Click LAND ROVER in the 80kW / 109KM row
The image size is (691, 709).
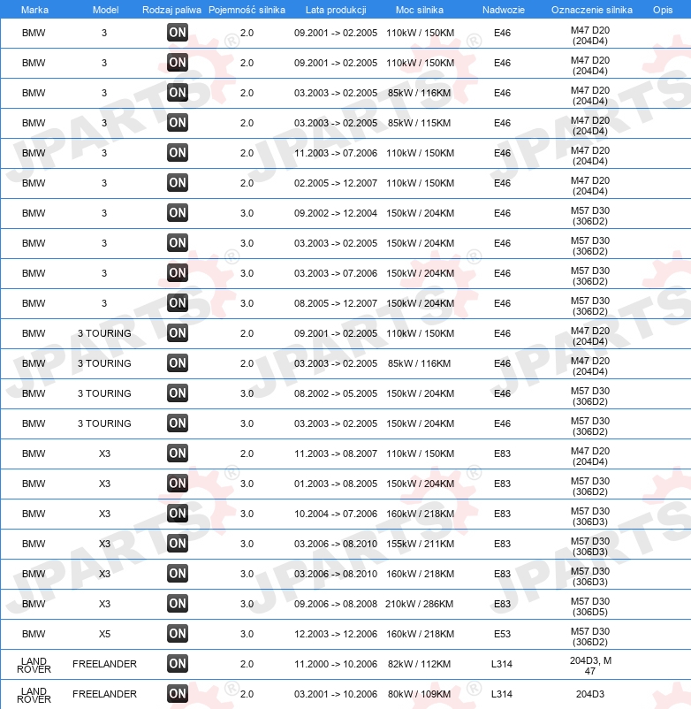(x=34, y=695)
